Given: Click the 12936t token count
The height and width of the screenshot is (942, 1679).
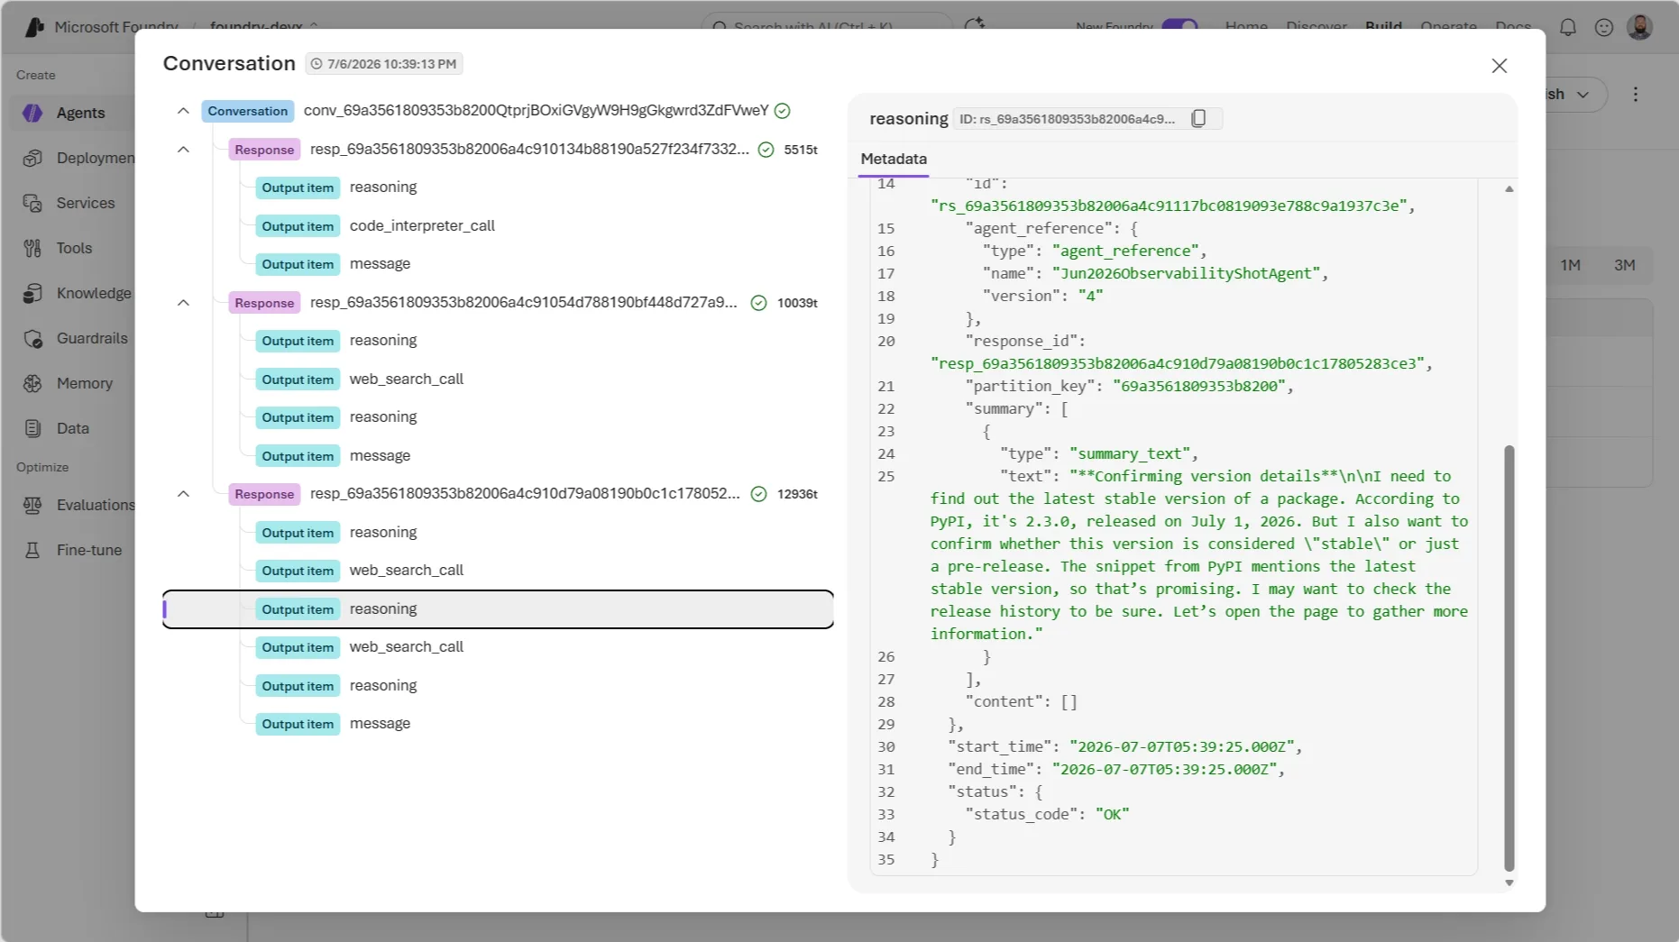Looking at the screenshot, I should [797, 494].
